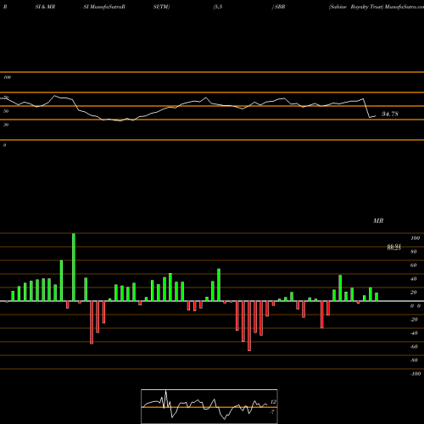Click the MR axis label 20
Image resolution: width=424 pixels, height=424 pixels.
(x=414, y=293)
